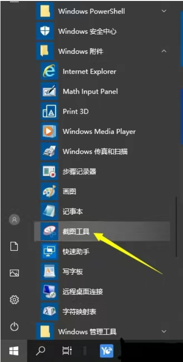Click the Windows 管理工具 folder label
183x362 pixels.
[x=87, y=331]
